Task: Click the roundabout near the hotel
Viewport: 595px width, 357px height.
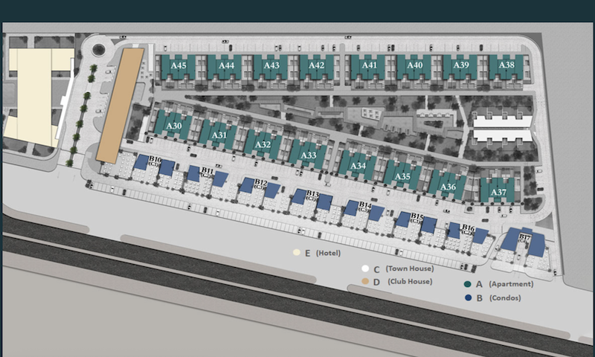Action: pos(97,51)
